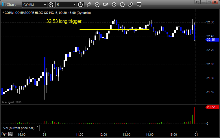Click the tall red final volume bar
220x138 pixels.
pyautogui.click(x=194, y=115)
